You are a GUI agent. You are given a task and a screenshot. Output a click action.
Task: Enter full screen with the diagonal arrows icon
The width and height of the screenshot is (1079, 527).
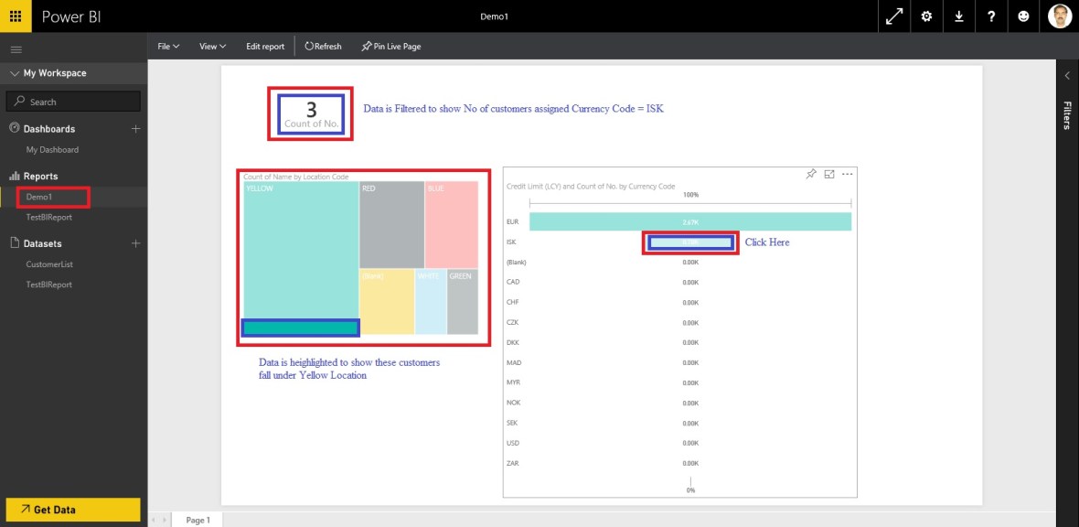point(895,16)
